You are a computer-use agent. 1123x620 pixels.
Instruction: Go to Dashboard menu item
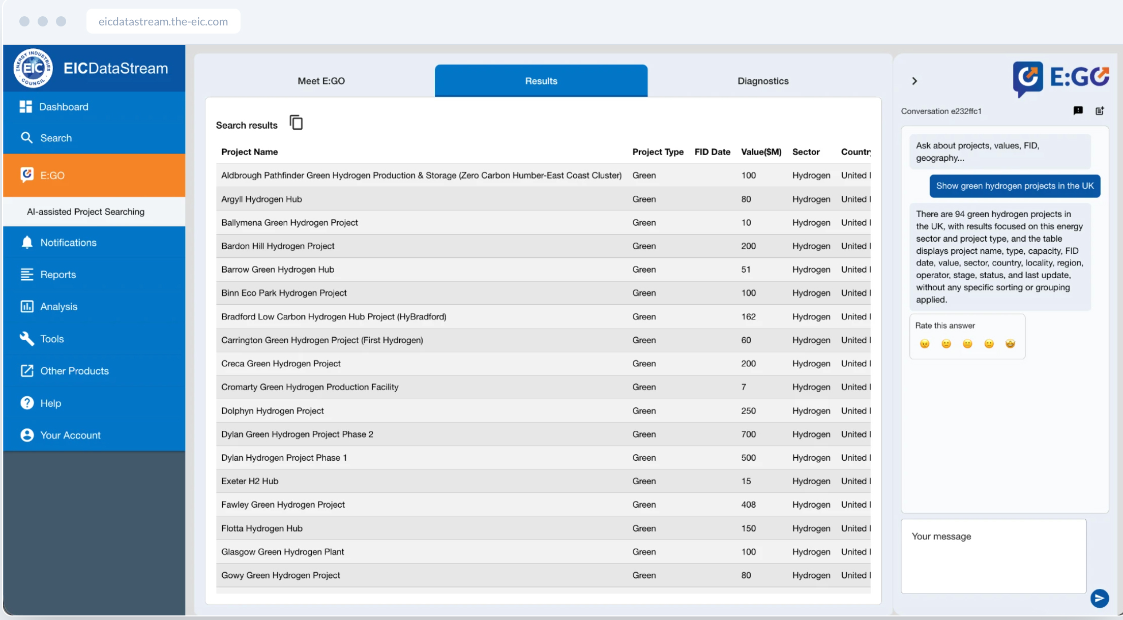[94, 106]
